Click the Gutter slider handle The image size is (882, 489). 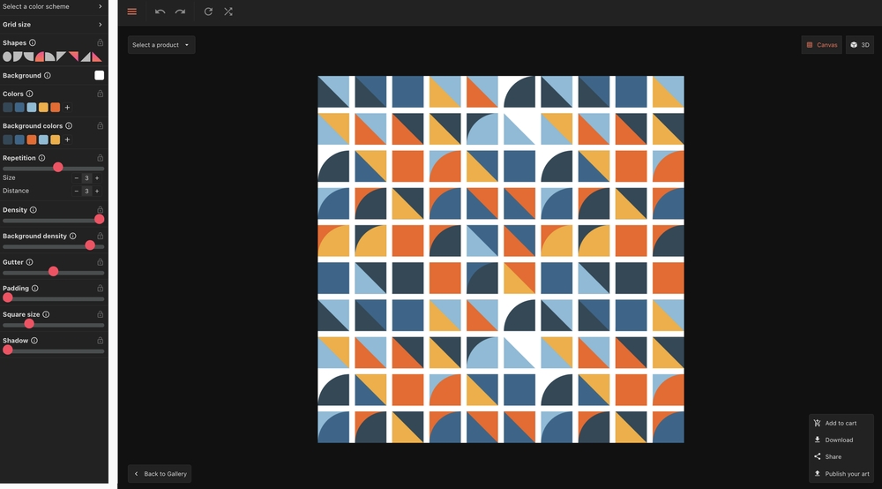[x=54, y=272]
